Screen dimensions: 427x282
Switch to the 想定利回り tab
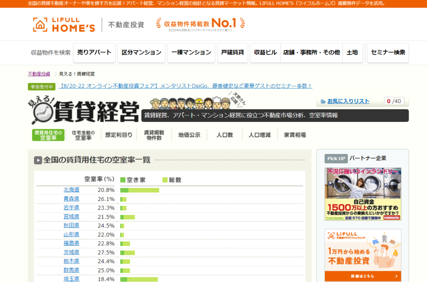pyautogui.click(x=119, y=135)
